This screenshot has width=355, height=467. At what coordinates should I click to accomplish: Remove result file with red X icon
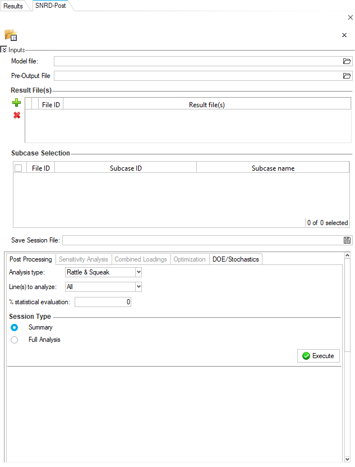pos(17,115)
